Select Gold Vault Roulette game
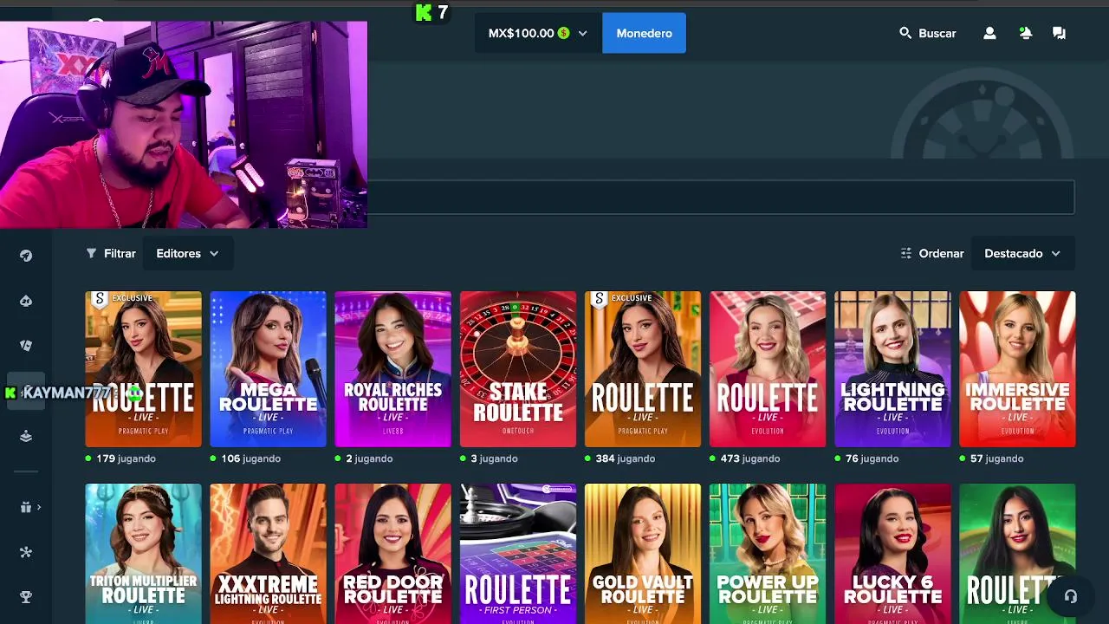 click(x=643, y=554)
